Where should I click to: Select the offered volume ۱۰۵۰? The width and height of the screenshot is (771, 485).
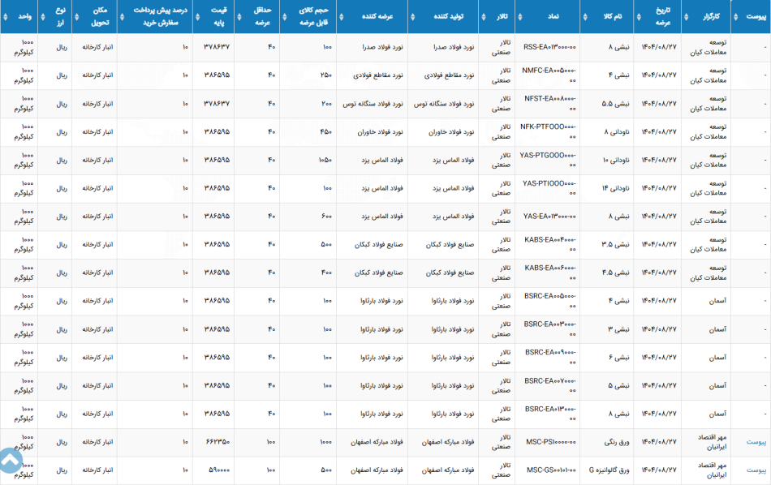(x=325, y=161)
